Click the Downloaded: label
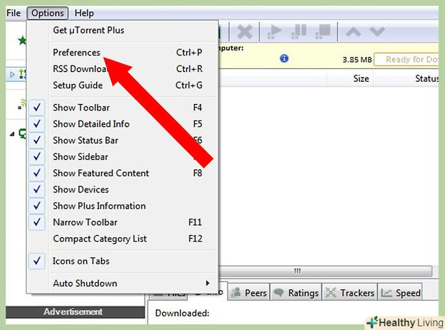The image size is (445, 330). (182, 313)
